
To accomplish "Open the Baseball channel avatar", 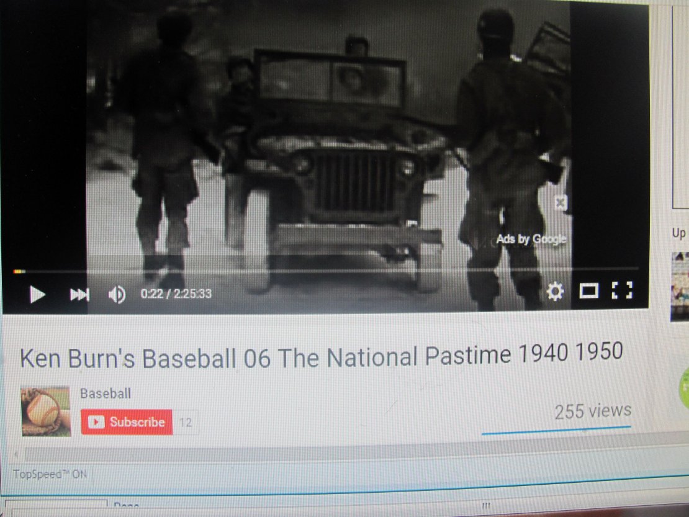I will tap(46, 411).
